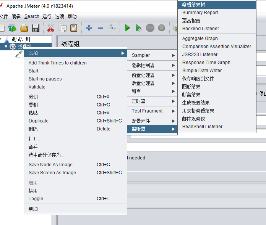Viewport: 266px width, 225px height.
Task: Click the sampler pipette tree icon
Action: (x=19, y=54)
